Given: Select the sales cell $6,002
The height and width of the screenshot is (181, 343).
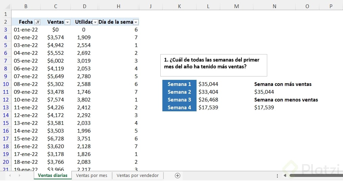Looking at the screenshot, I should tap(55, 61).
